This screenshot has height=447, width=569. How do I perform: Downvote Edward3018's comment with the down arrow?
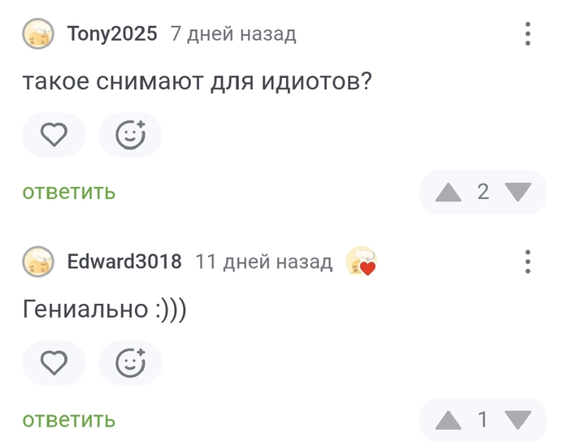pos(518,420)
